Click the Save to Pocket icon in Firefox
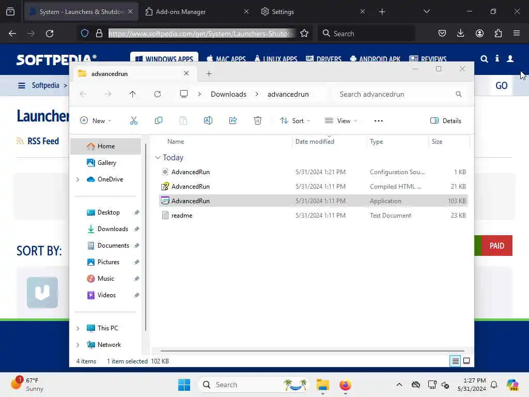Screen dimensions: 529x397 point(442,33)
